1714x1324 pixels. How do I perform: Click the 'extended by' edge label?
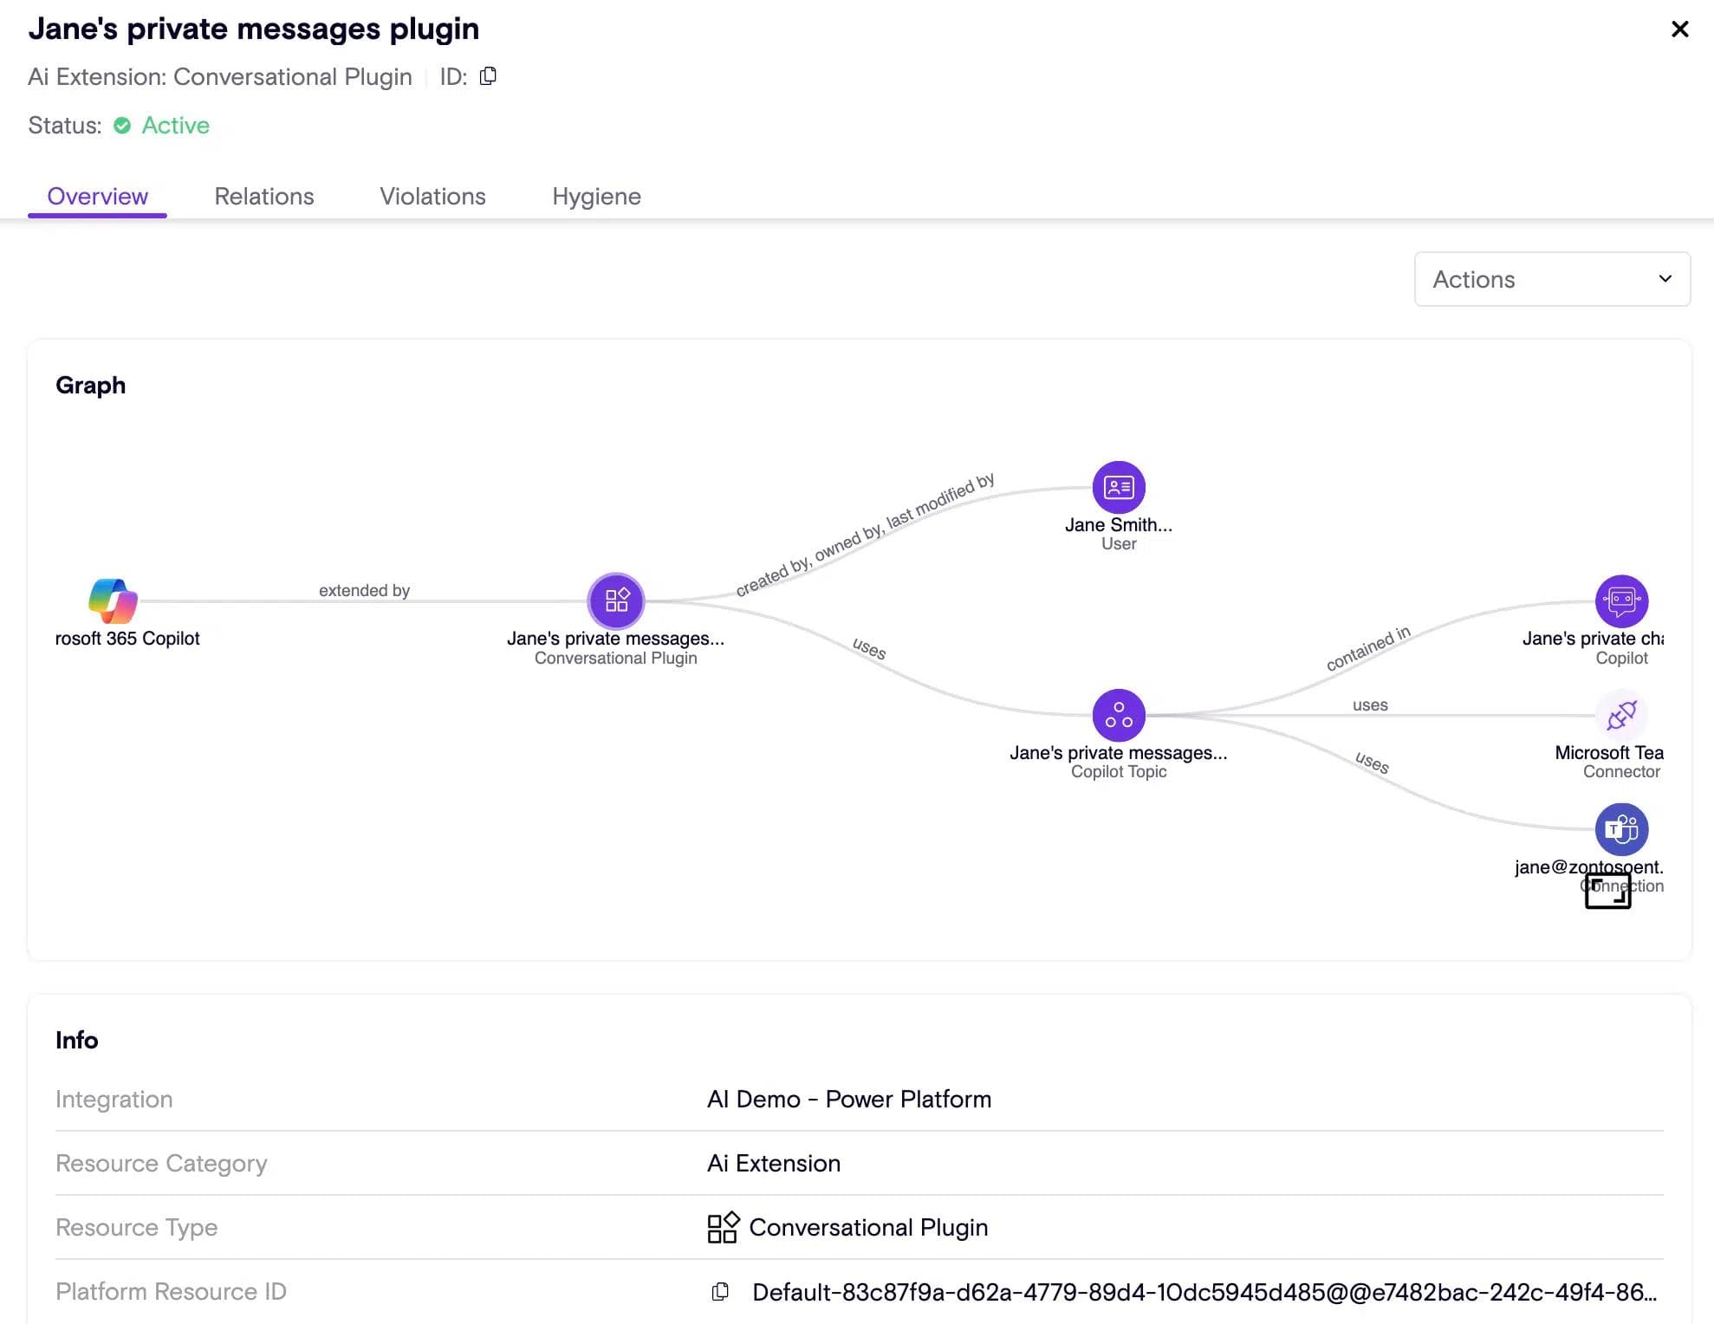pyautogui.click(x=364, y=590)
